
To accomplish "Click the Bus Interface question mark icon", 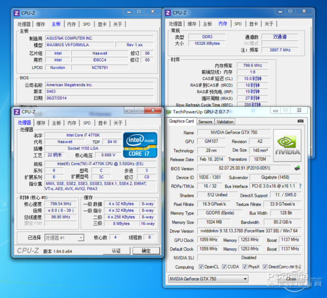I will [x=300, y=186].
